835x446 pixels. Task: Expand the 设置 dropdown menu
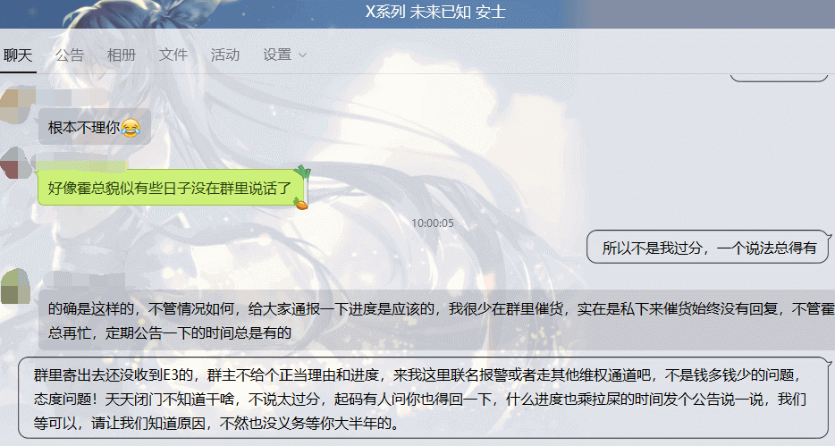pyautogui.click(x=284, y=55)
